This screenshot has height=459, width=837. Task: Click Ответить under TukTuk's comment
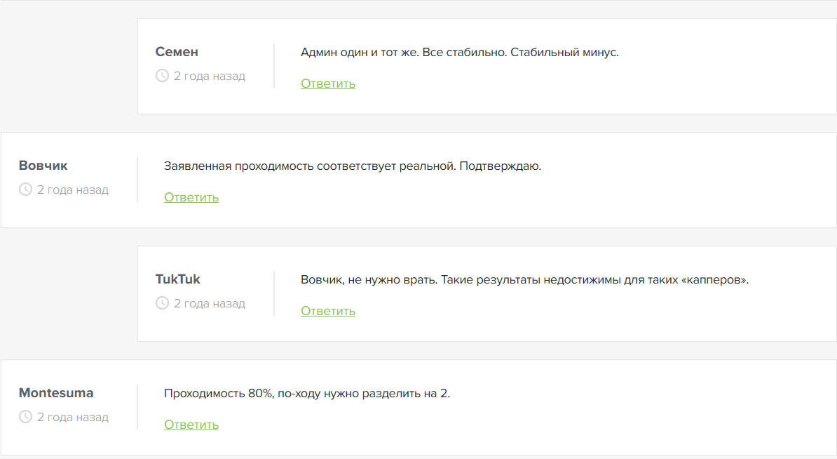tap(327, 311)
